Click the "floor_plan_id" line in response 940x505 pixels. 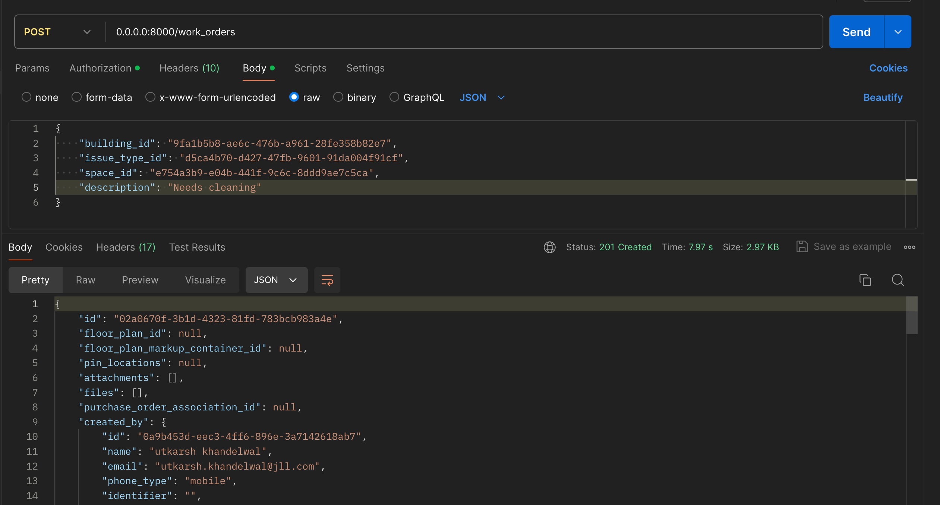coord(142,334)
